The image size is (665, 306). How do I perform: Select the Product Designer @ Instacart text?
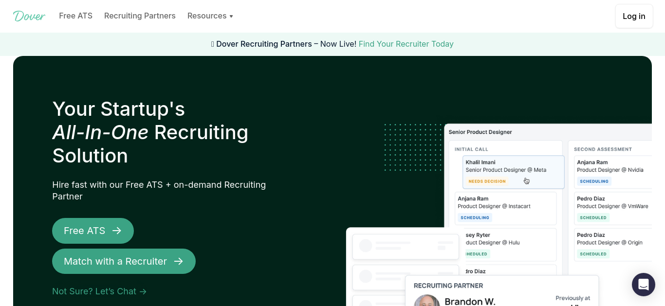coord(494,206)
